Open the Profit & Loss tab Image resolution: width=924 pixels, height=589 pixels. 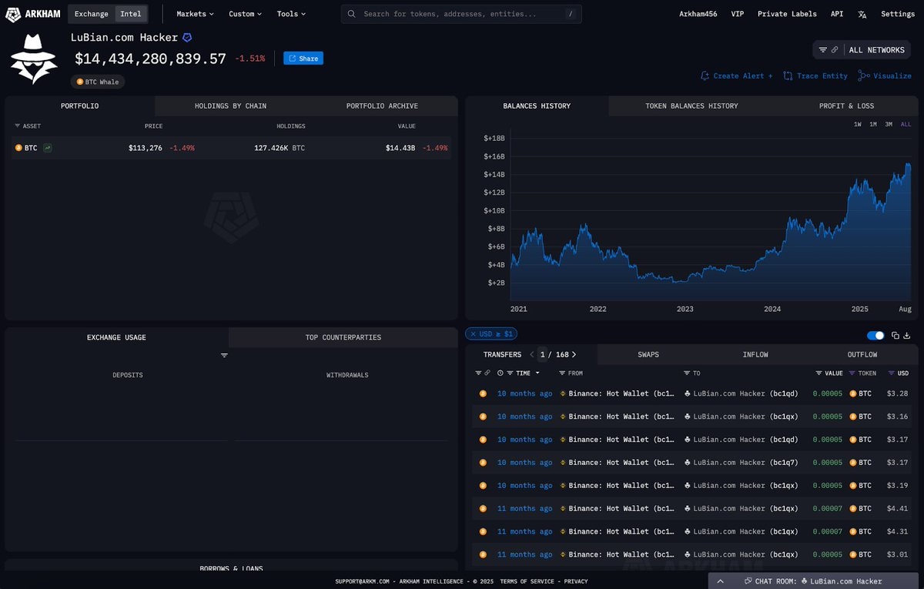click(846, 106)
